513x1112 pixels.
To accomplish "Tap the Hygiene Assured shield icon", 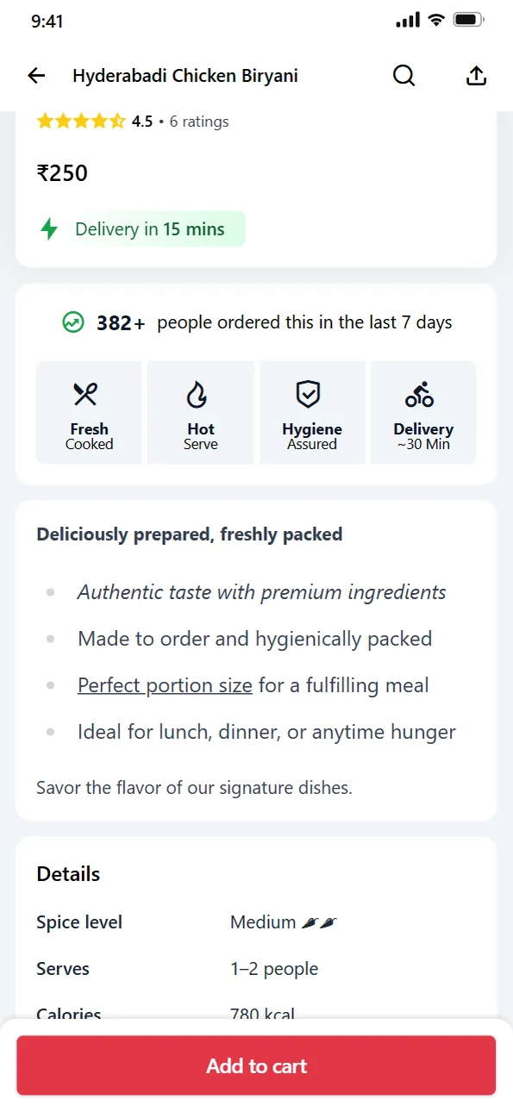I will coord(308,395).
